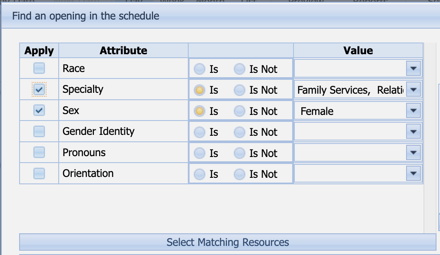440x255 pixels.
Task: Choose 'Is Not' for Pronouns row
Action: click(240, 153)
